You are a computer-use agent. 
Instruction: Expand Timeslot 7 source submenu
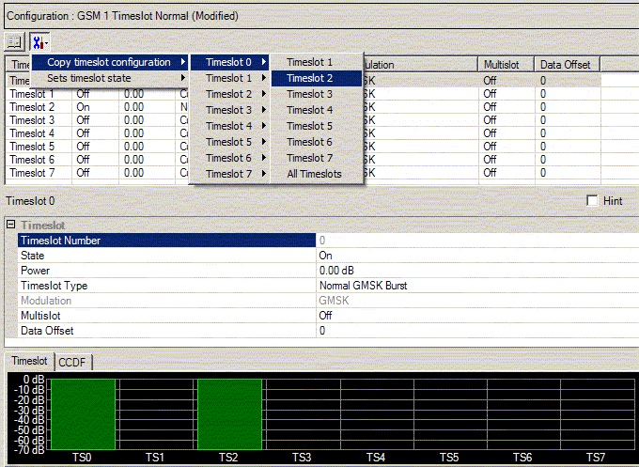click(x=229, y=174)
